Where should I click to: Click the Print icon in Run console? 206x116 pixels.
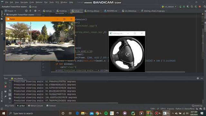[10, 98]
